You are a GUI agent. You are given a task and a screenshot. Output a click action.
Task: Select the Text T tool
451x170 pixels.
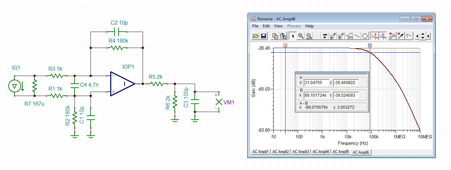pyautogui.click(x=325, y=36)
